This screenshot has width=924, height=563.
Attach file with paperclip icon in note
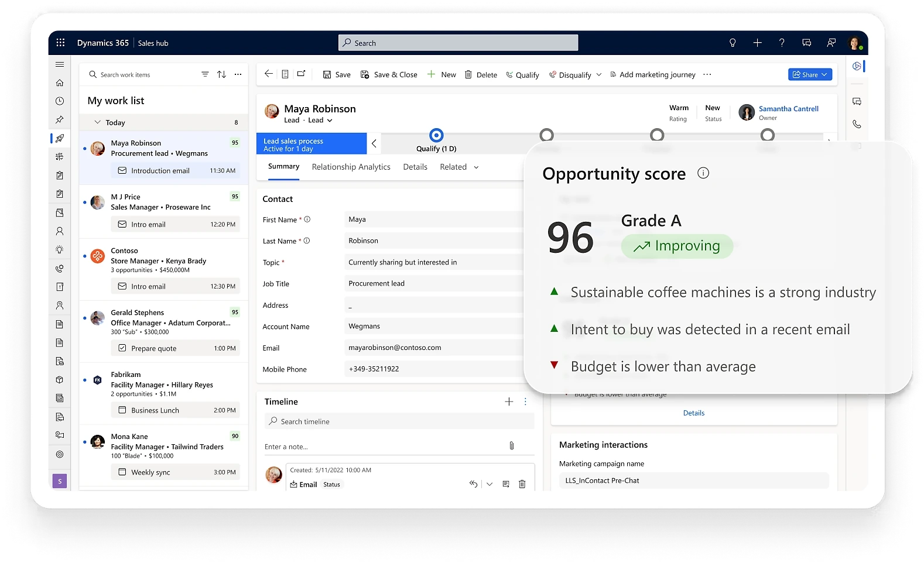click(x=512, y=446)
